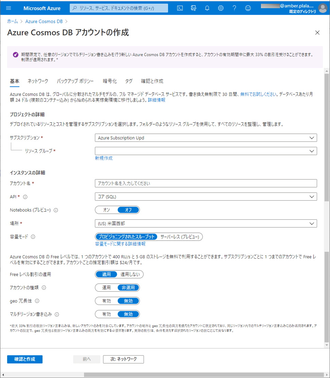Show info tooltip for 容量モード
This screenshot has width=330, height=378.
[33, 237]
